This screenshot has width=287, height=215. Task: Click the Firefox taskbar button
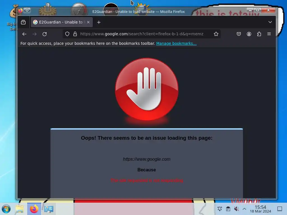coord(34,209)
